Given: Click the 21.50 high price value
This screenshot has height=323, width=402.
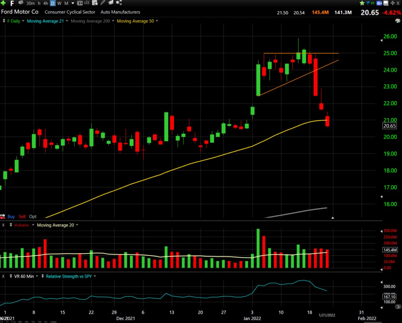Looking at the screenshot, I should [x=282, y=13].
